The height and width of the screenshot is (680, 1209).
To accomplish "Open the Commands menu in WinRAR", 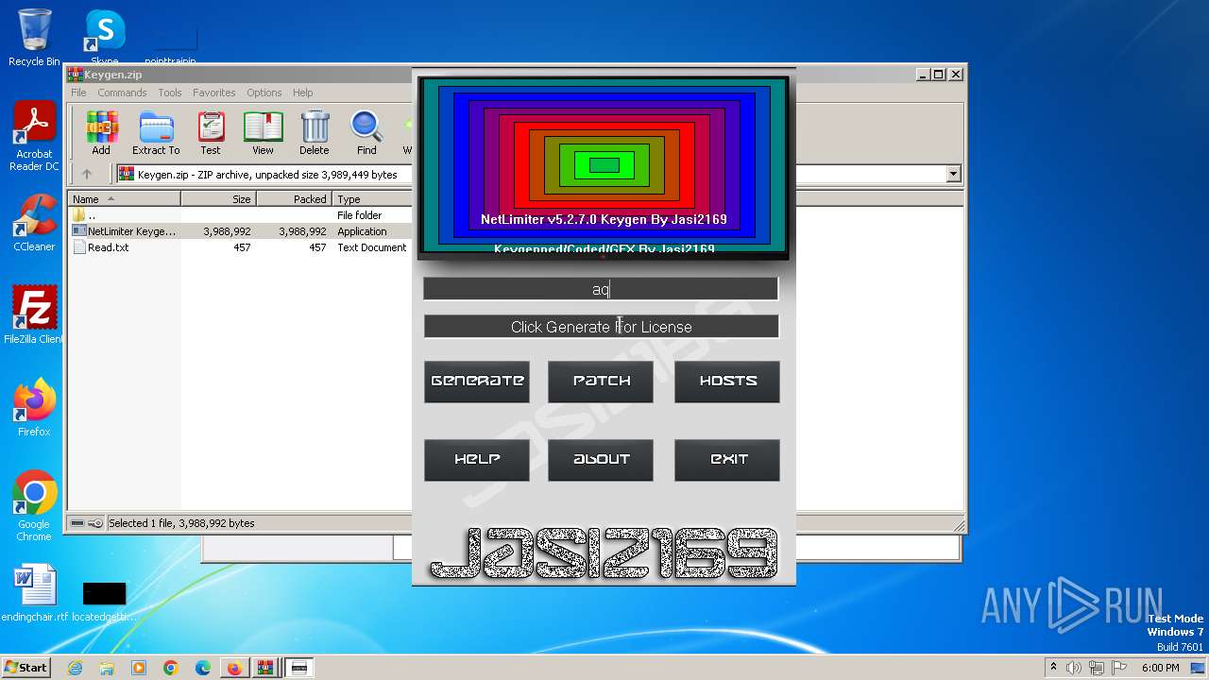I will pos(122,93).
